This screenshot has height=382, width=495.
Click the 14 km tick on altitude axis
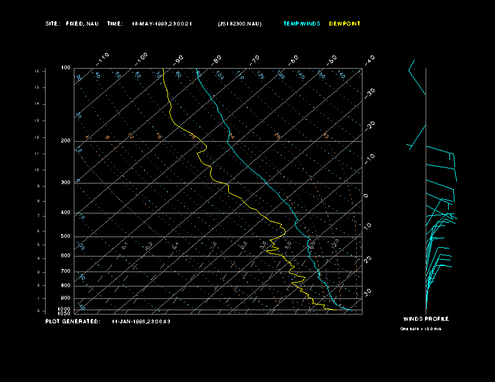tap(37, 104)
